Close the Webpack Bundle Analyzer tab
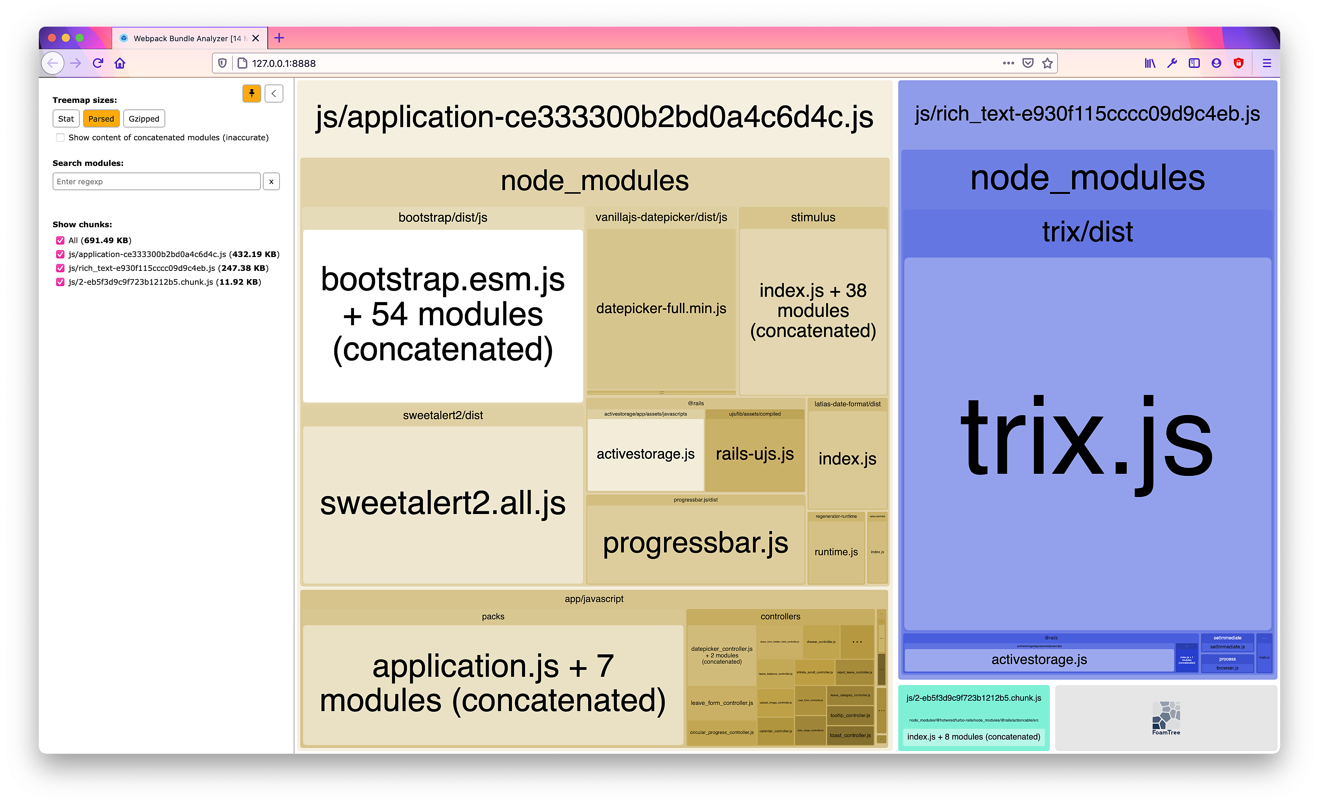The image size is (1319, 805). (256, 38)
